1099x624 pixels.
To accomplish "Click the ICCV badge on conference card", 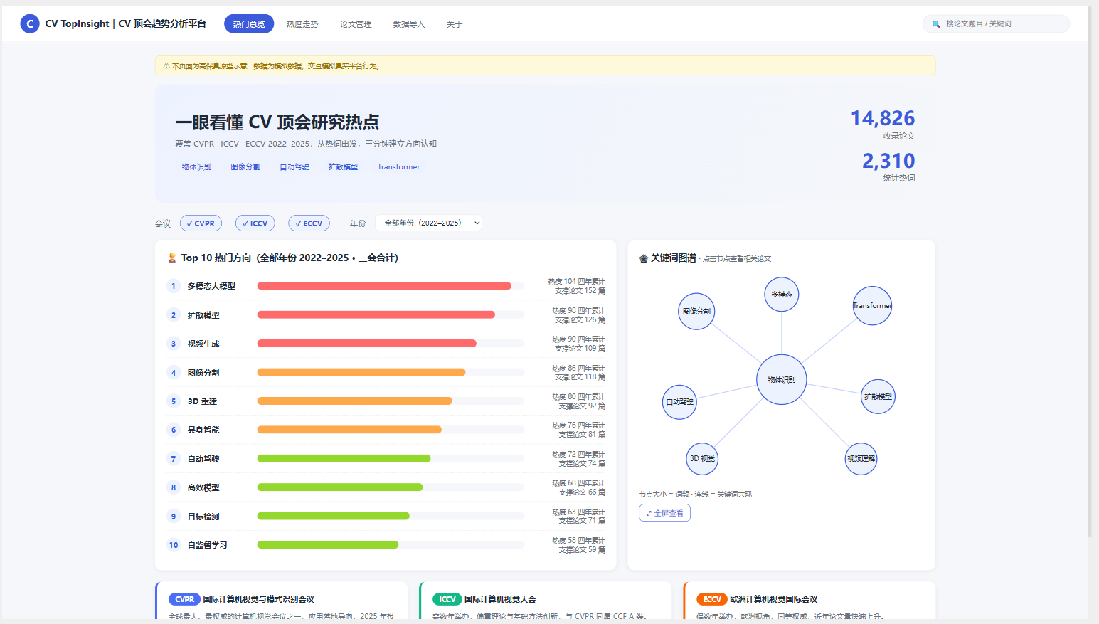I will click(x=447, y=599).
